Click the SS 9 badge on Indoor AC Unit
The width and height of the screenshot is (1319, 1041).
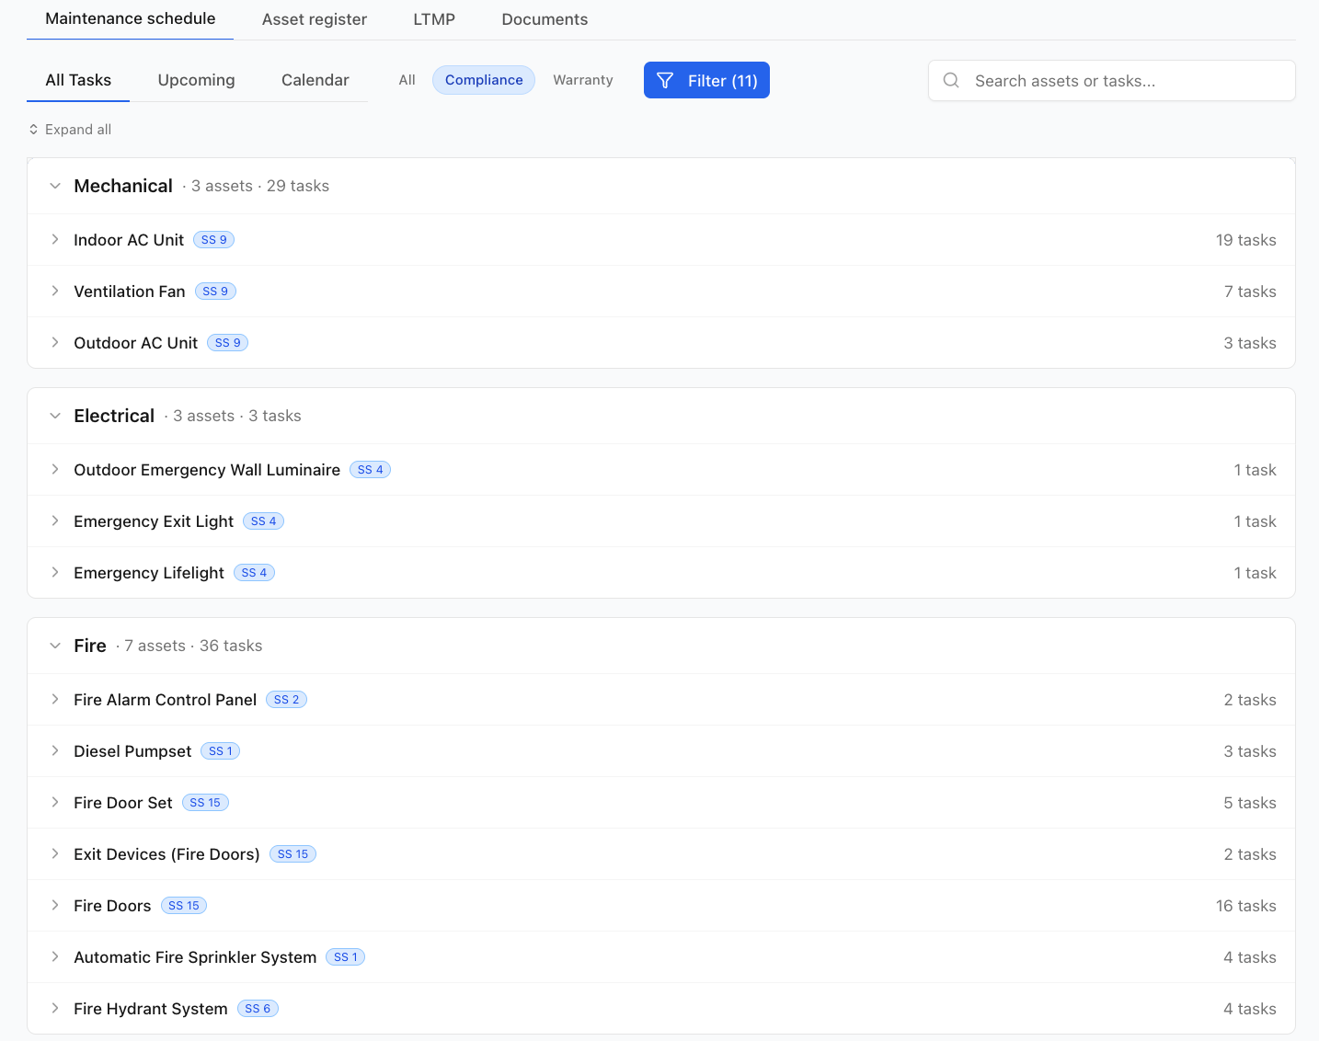tap(214, 240)
